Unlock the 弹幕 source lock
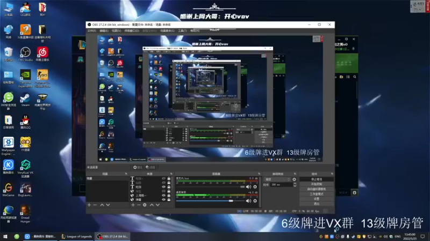Screen dimensions: 430x241 pyautogui.click(x=169, y=200)
